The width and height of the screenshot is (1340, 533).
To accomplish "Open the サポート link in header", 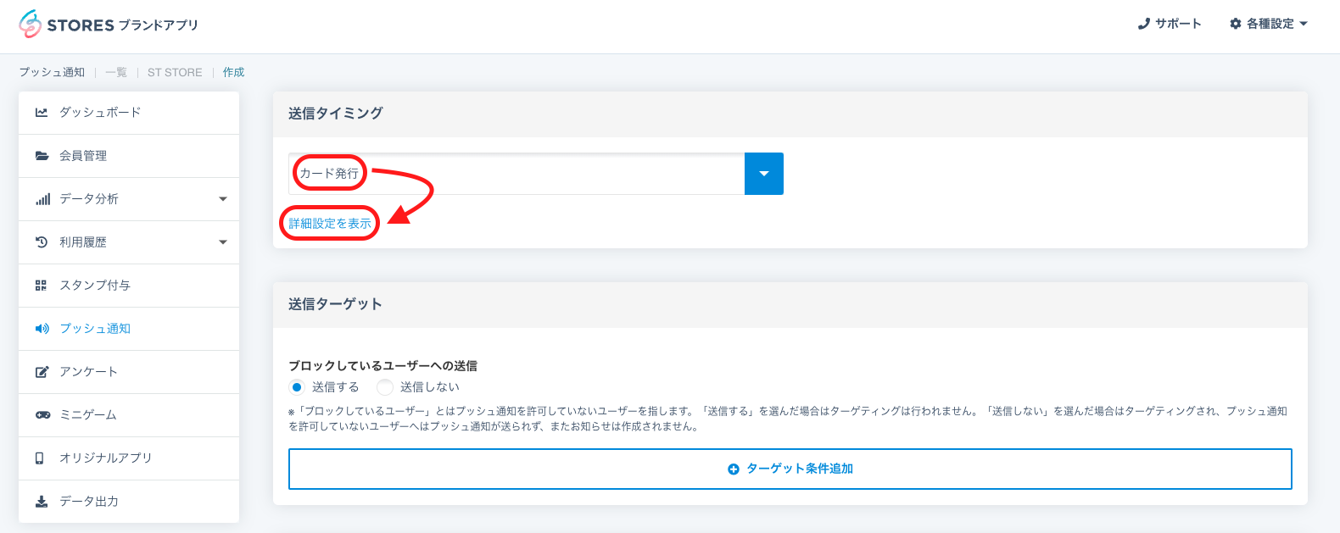I will pyautogui.click(x=1170, y=24).
